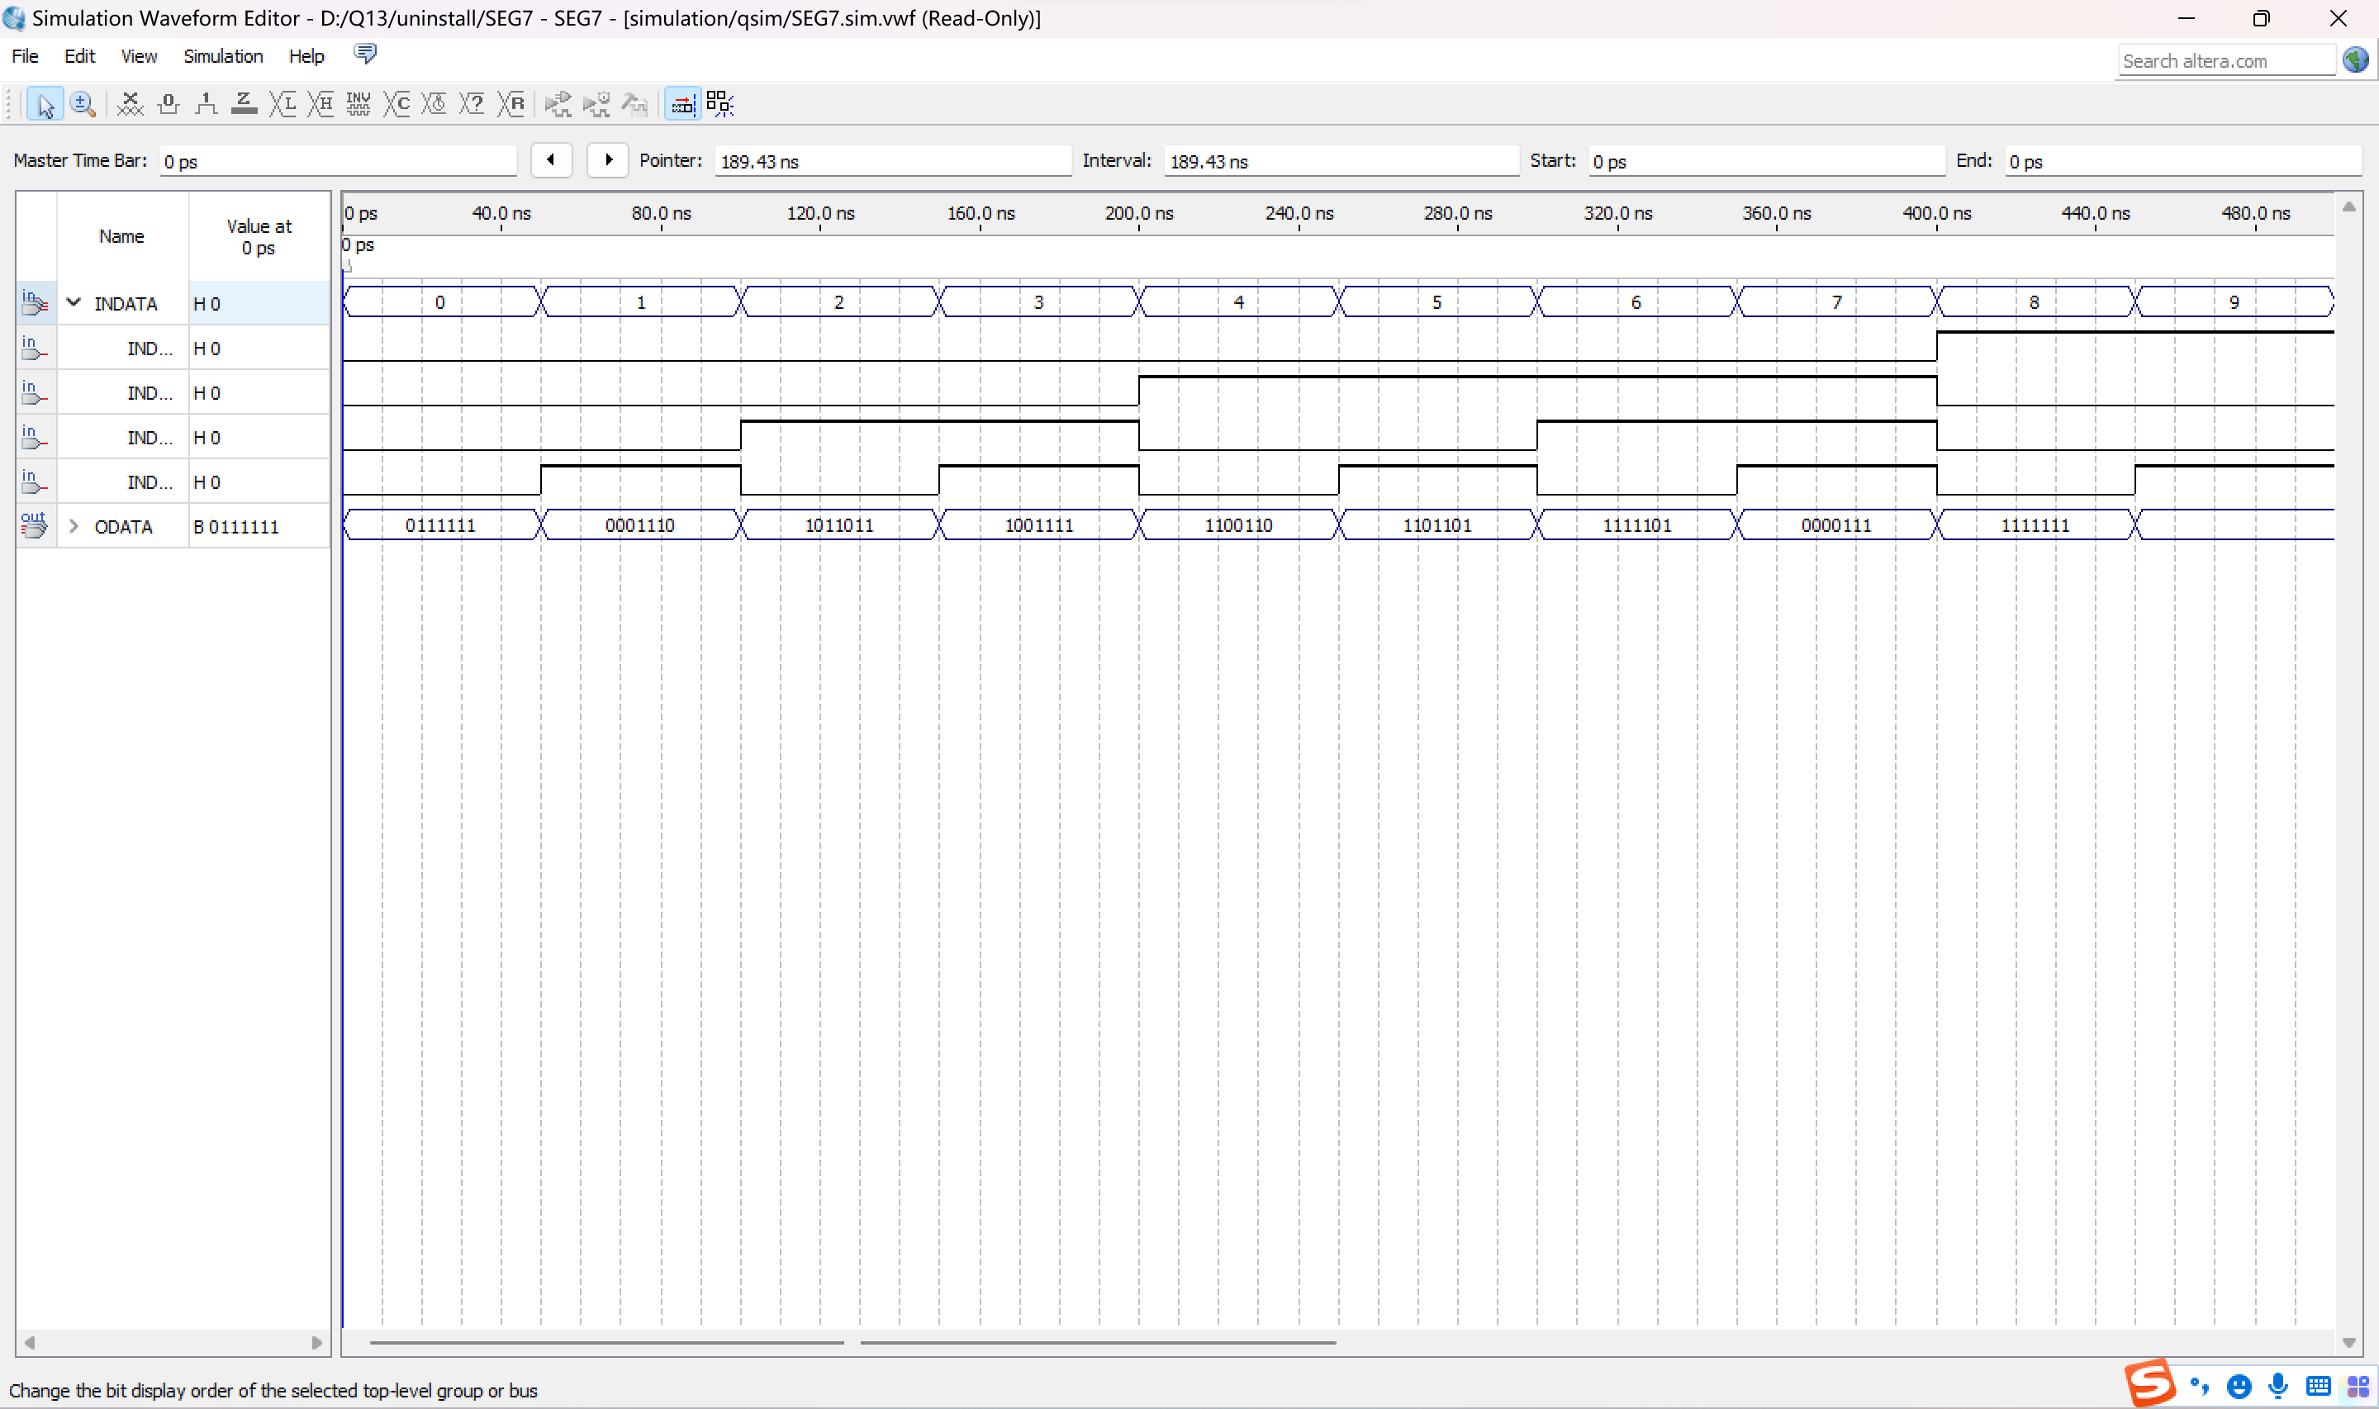2379x1409 pixels.
Task: Click the Forcing Unknown (X) icon
Action: point(130,103)
